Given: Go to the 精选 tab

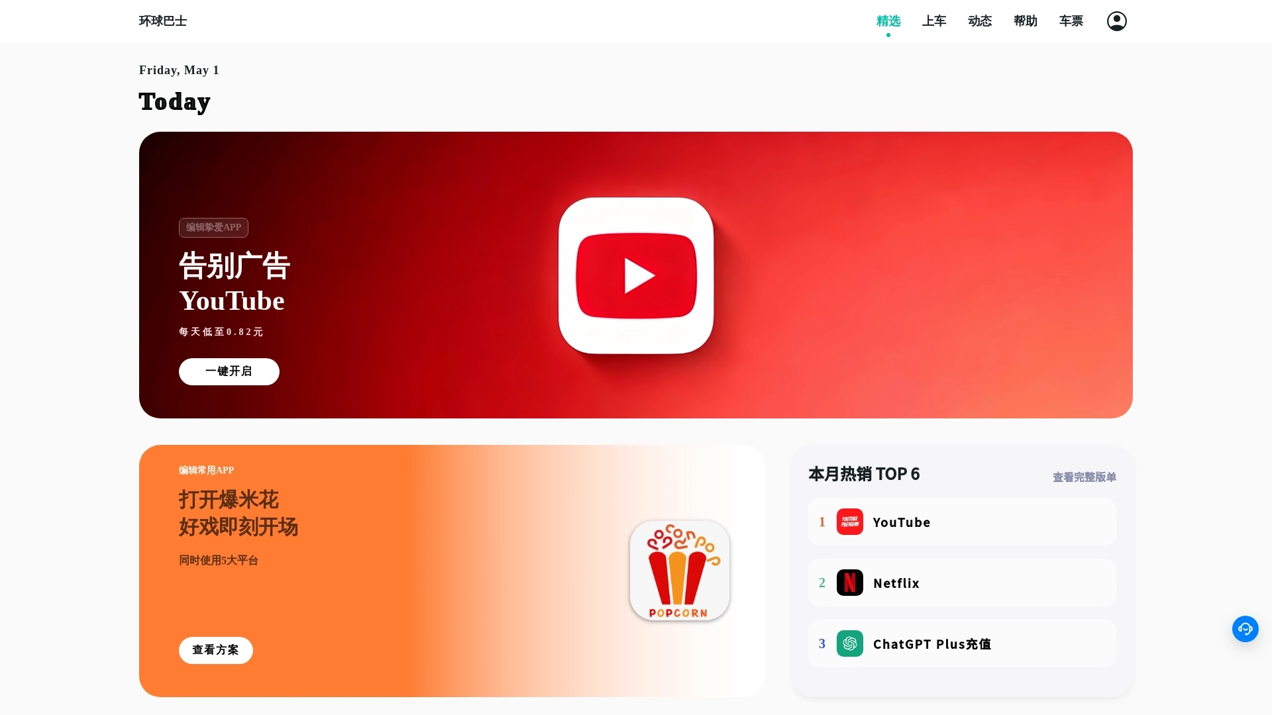Looking at the screenshot, I should point(888,21).
